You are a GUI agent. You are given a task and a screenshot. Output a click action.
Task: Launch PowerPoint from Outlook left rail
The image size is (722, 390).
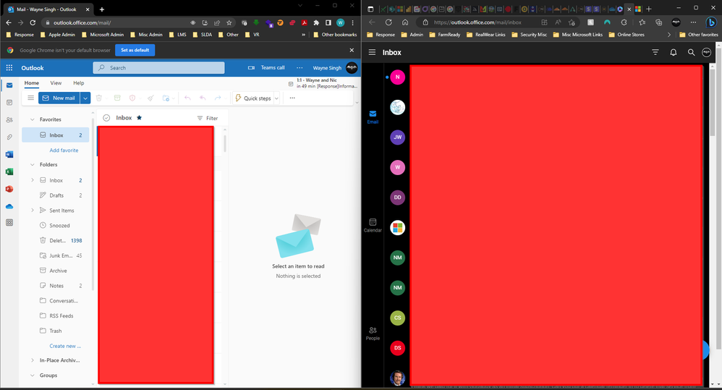[x=9, y=189]
